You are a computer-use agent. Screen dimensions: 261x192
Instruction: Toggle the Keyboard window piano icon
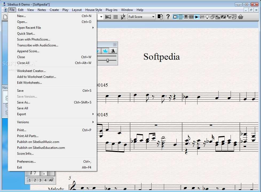click(186, 17)
